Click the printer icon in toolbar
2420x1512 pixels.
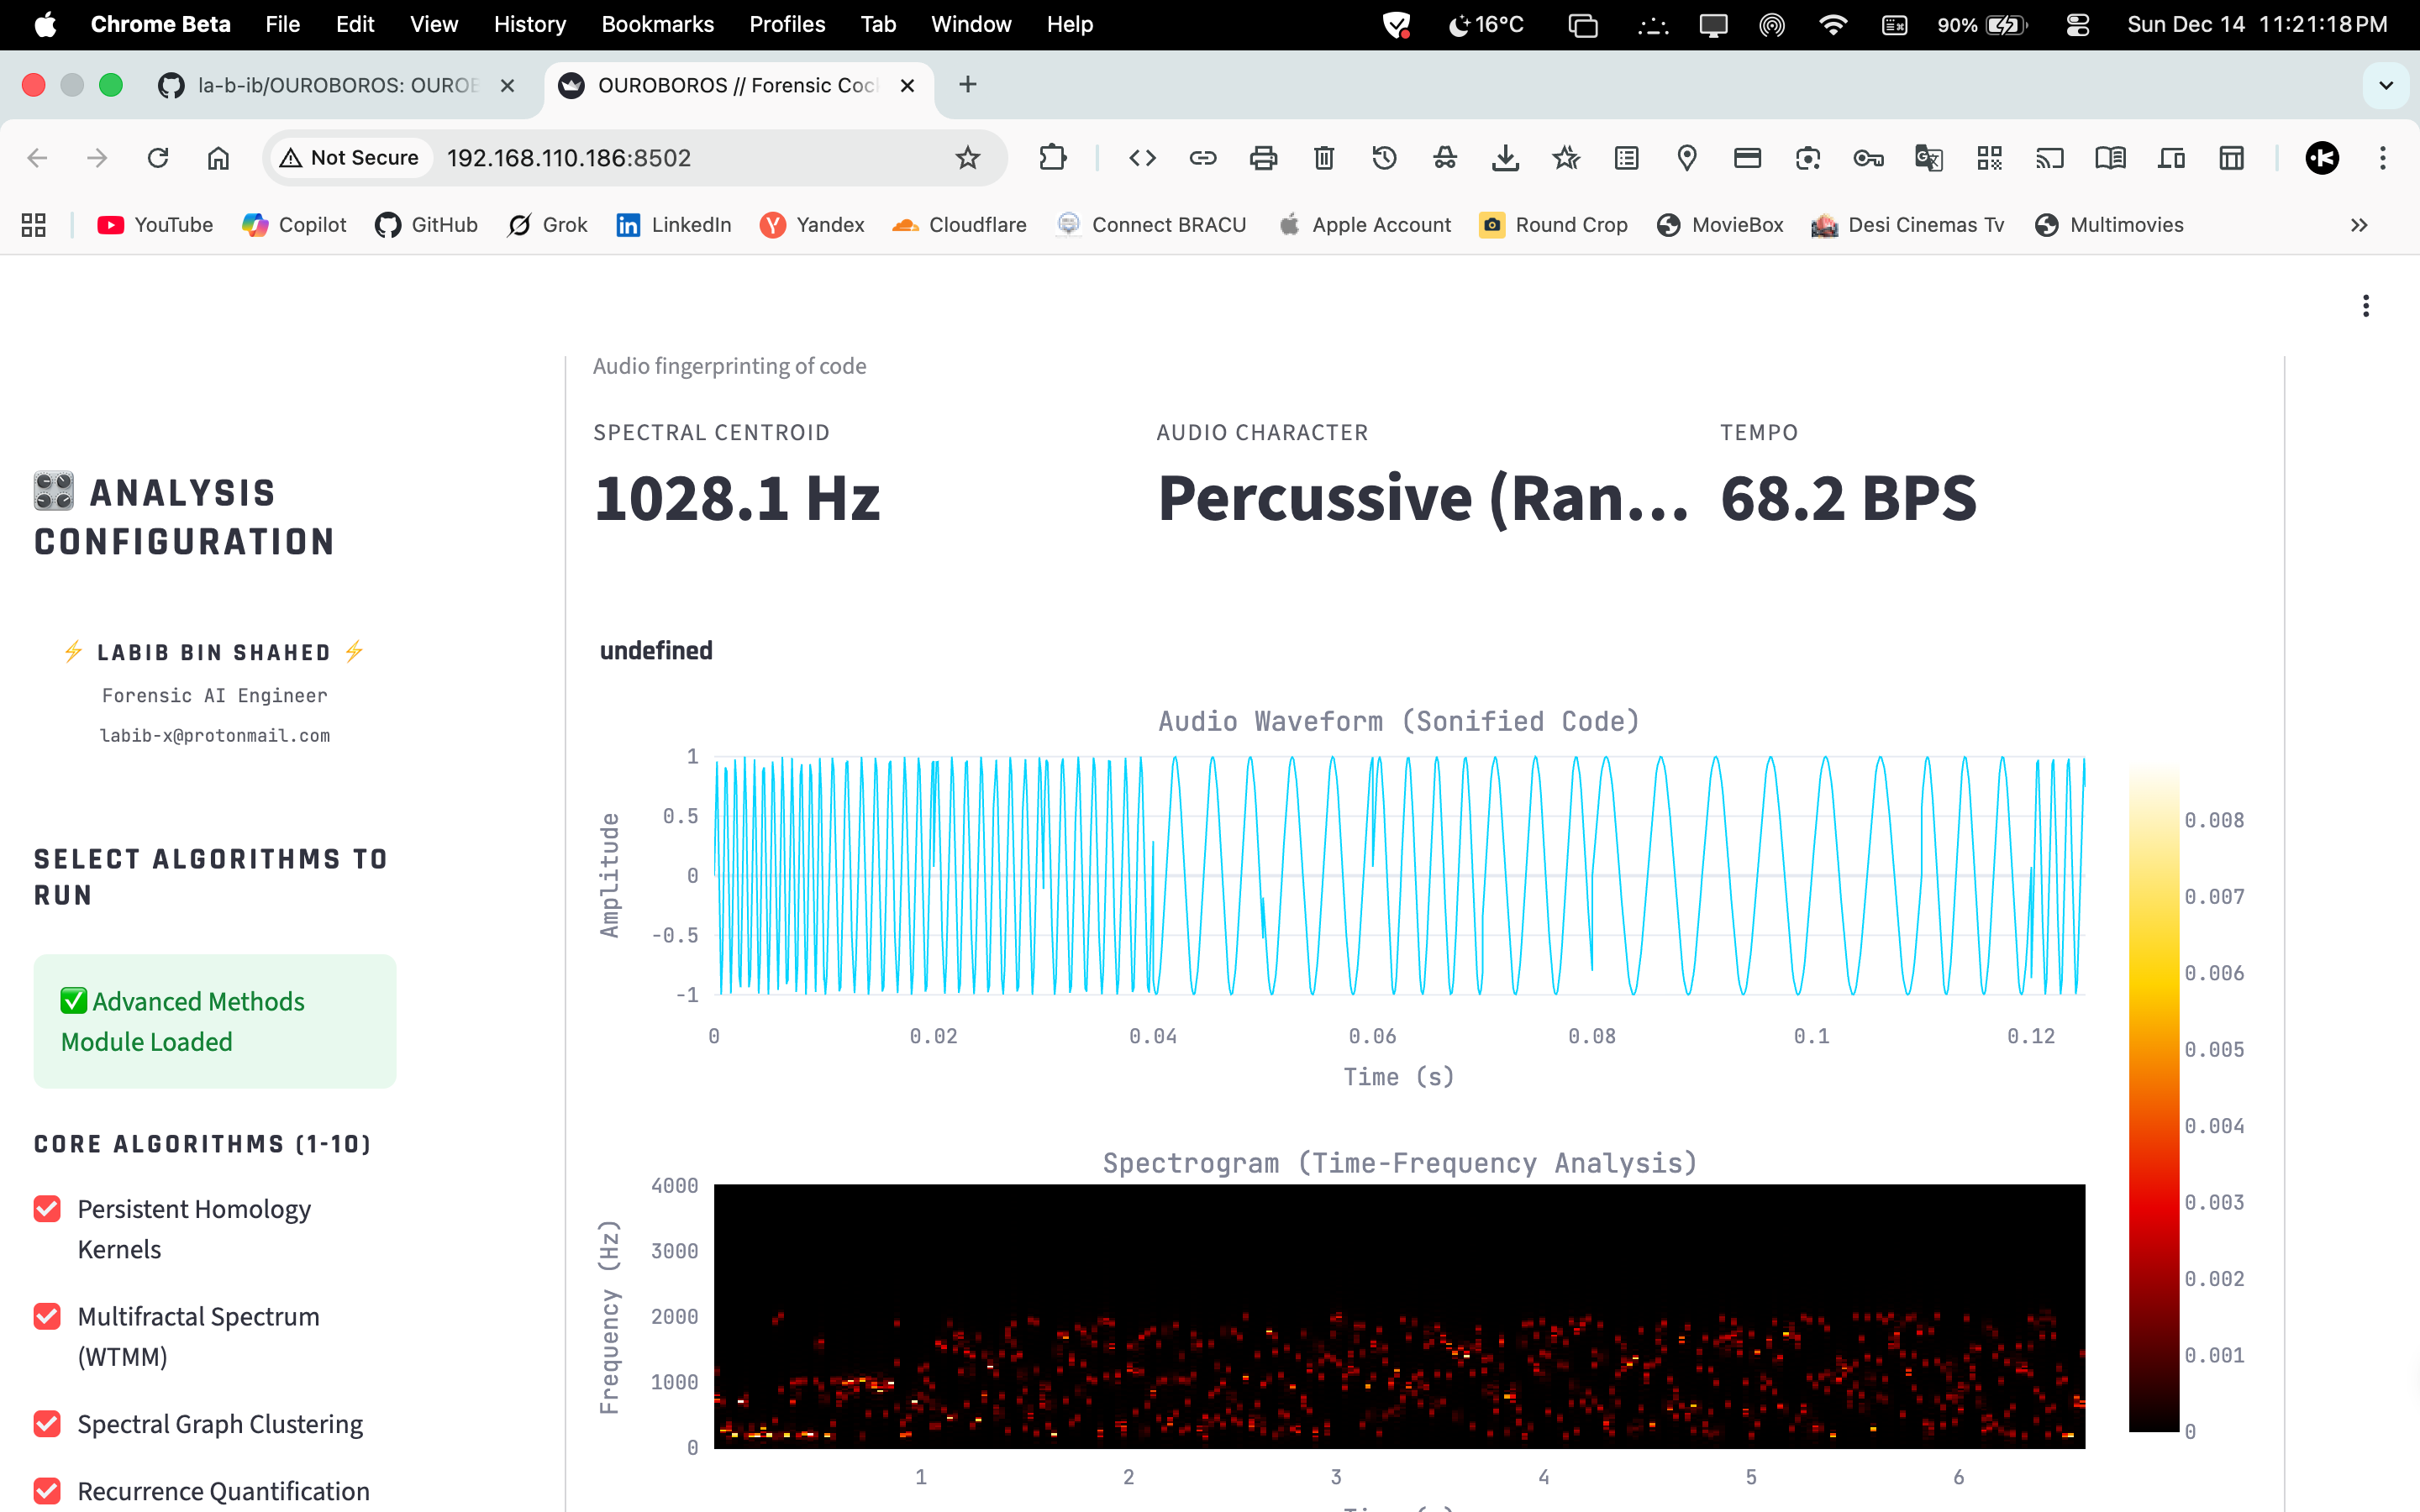(x=1263, y=158)
